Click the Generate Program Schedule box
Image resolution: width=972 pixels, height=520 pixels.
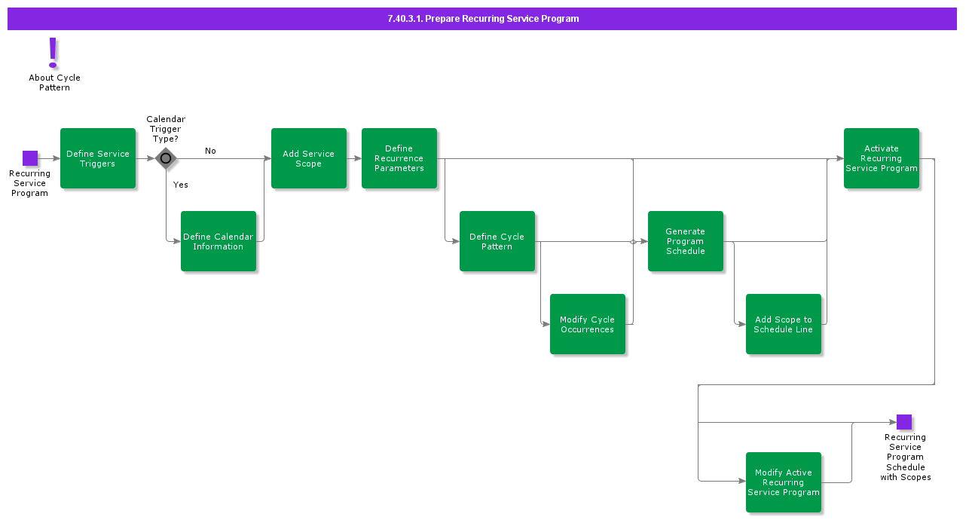(686, 241)
